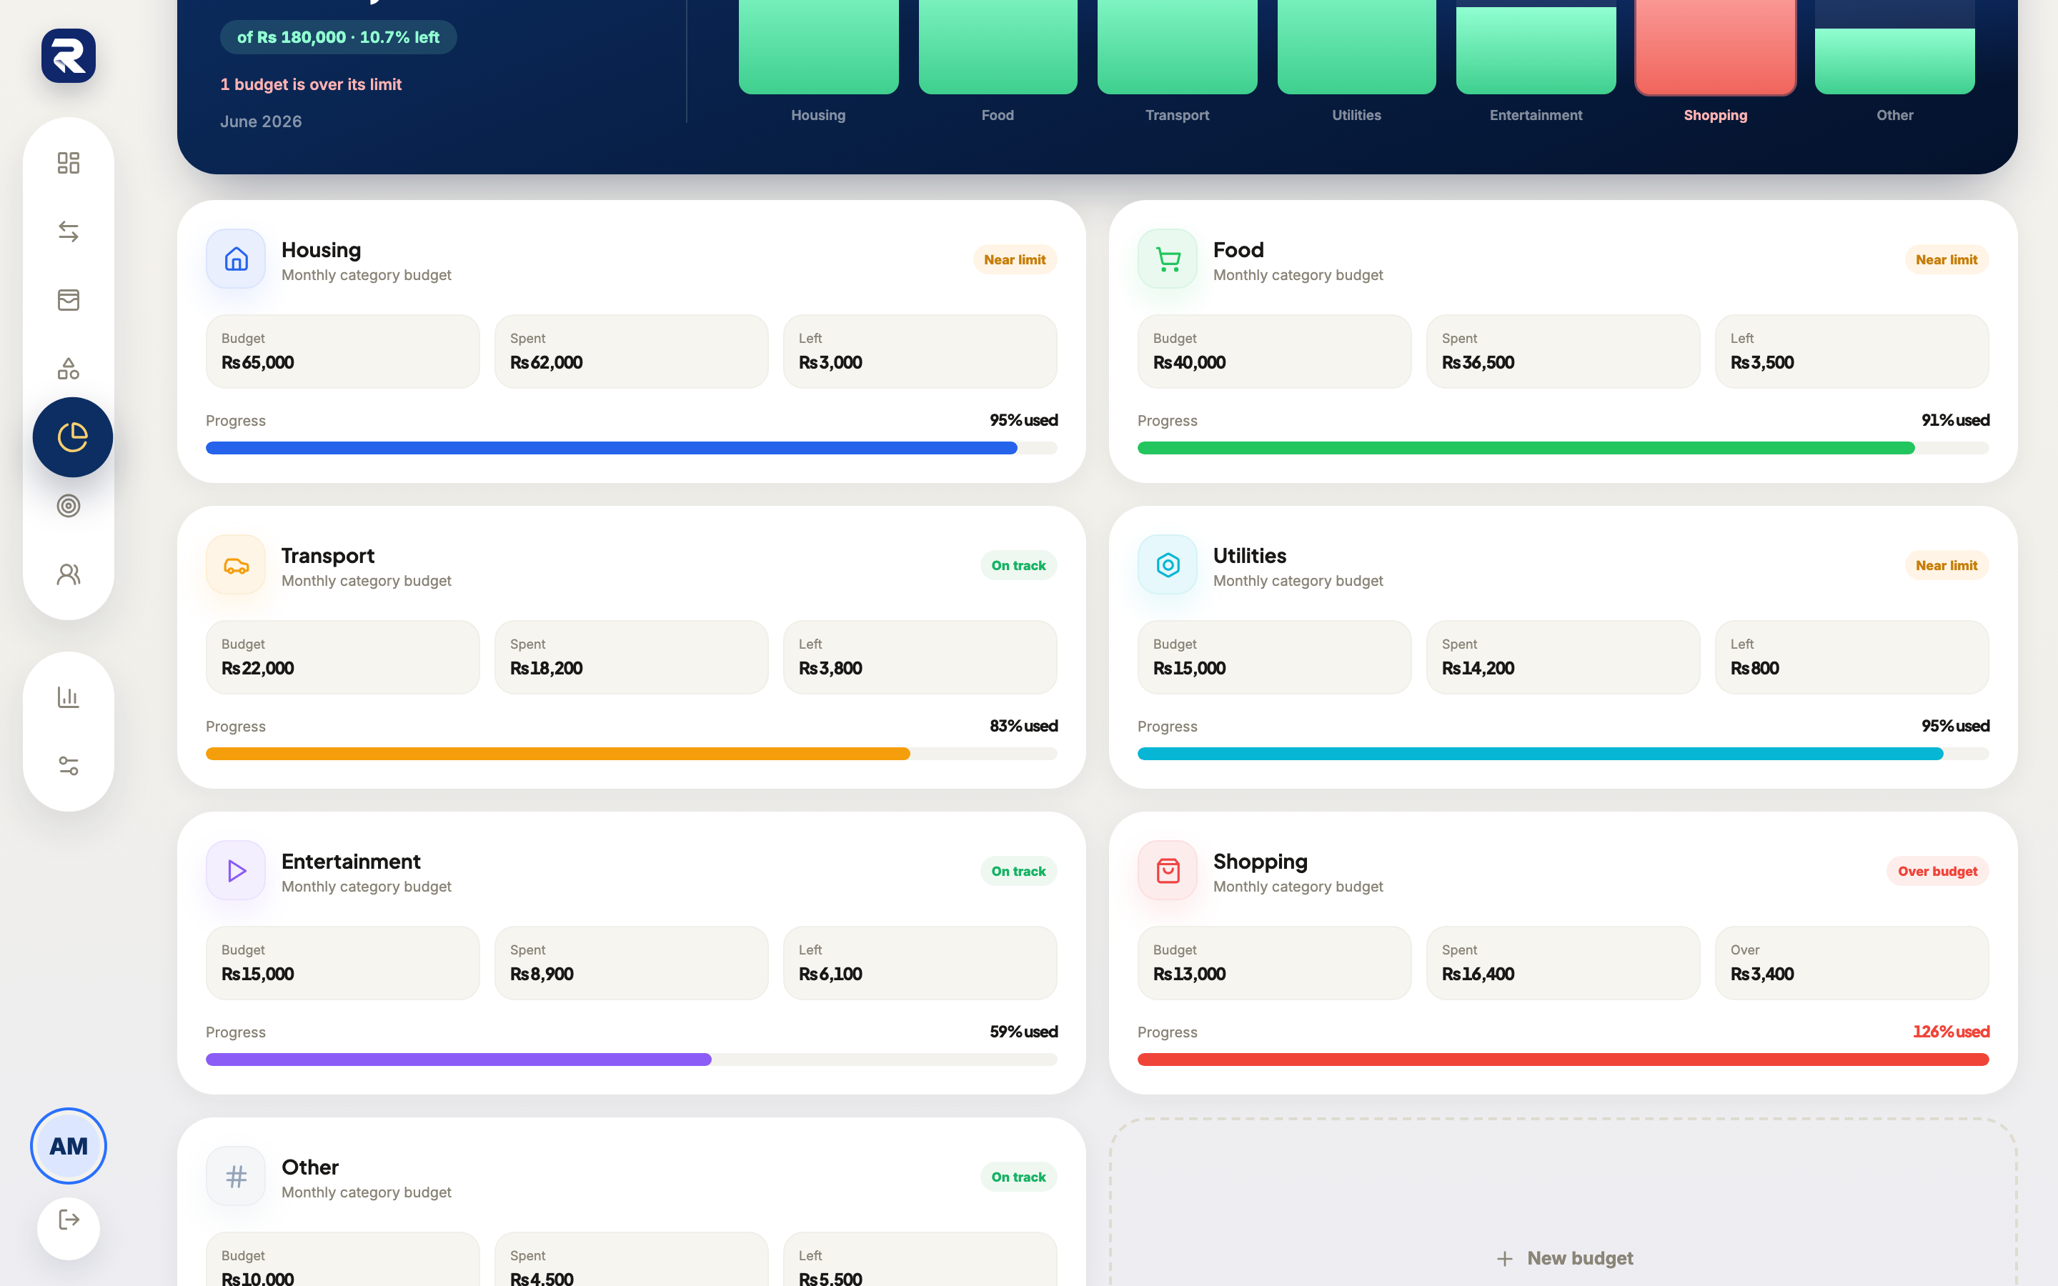The height and width of the screenshot is (1286, 2058).
Task: Open the transactions arrows icon in sidebar
Action: click(x=68, y=231)
